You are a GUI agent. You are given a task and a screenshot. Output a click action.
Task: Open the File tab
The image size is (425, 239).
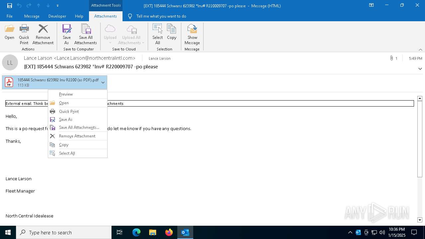point(10,16)
